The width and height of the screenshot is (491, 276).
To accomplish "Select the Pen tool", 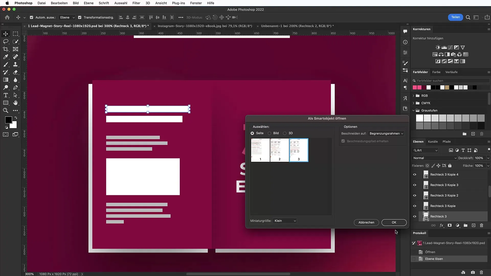I will coord(16,87).
